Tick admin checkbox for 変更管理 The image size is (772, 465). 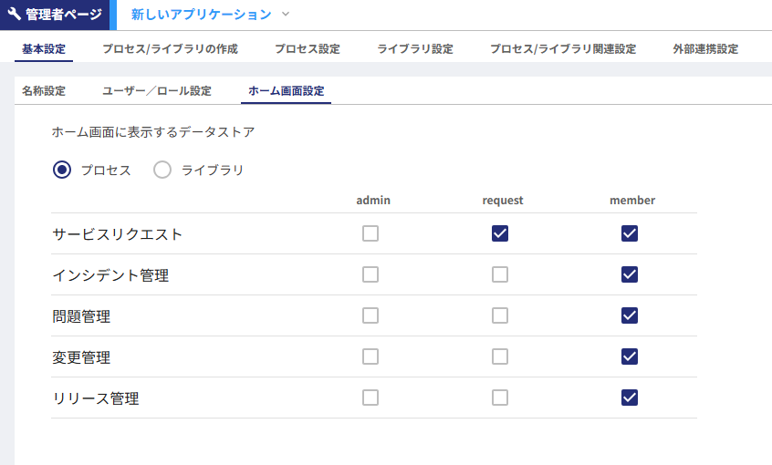click(370, 356)
